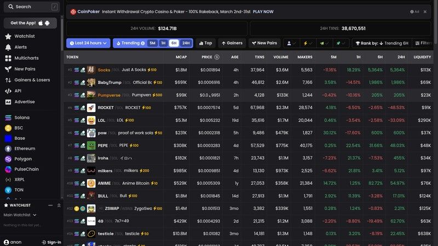This screenshot has width=438, height=246.
Task: Click the Android app icon
Action: 47,23
